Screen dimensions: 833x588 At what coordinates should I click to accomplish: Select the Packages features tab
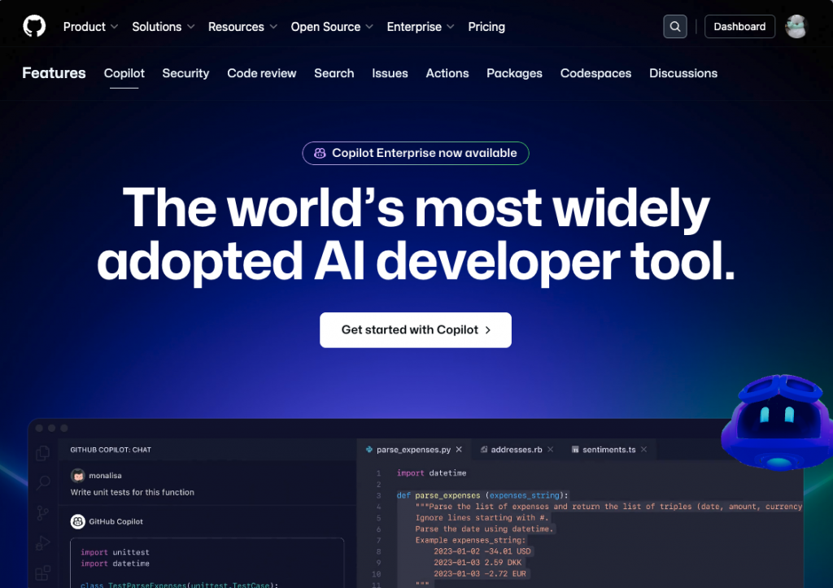point(514,73)
